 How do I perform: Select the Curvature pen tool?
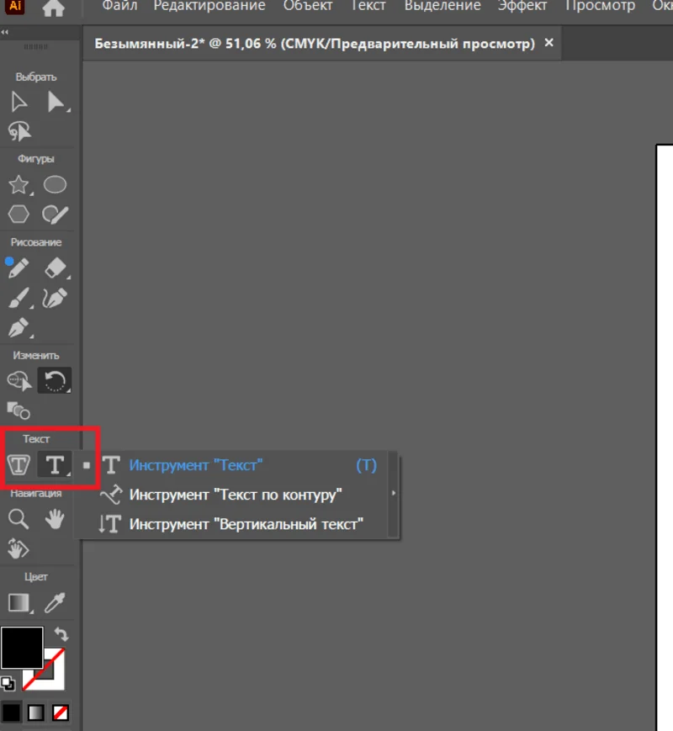pos(55,298)
